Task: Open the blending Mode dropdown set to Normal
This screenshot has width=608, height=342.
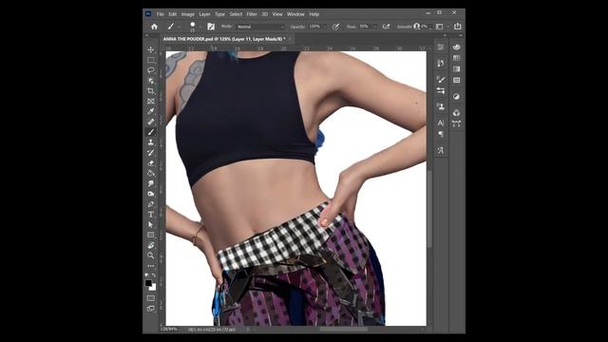Action: pyautogui.click(x=260, y=27)
